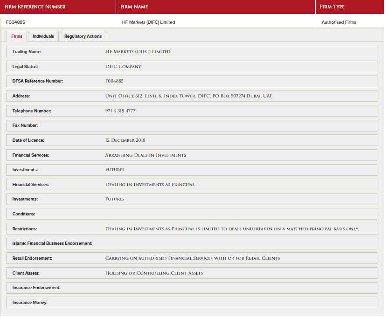Click the Retail Endorsement label
Screen dimensions: 388x318
coord(32,258)
